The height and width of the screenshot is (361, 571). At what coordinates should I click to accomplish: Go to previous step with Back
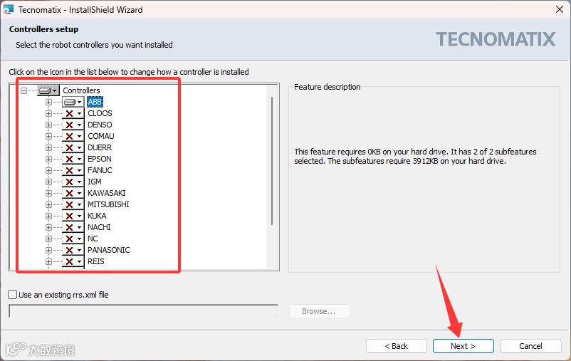click(396, 346)
